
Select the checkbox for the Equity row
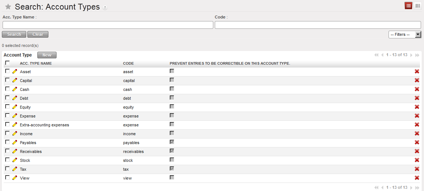tap(7, 106)
